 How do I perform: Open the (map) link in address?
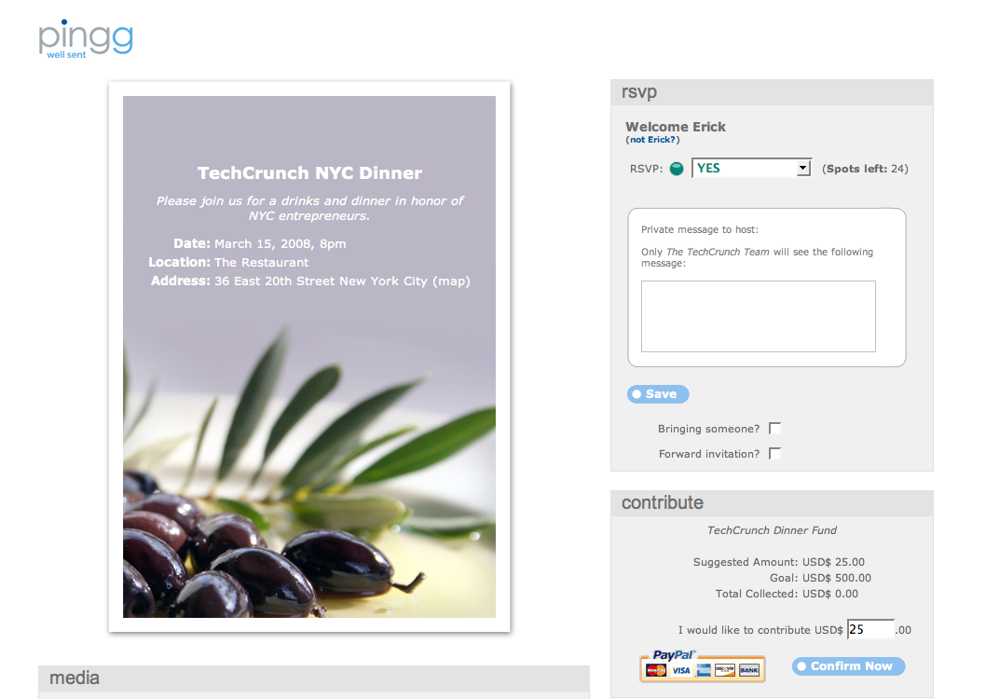451,281
